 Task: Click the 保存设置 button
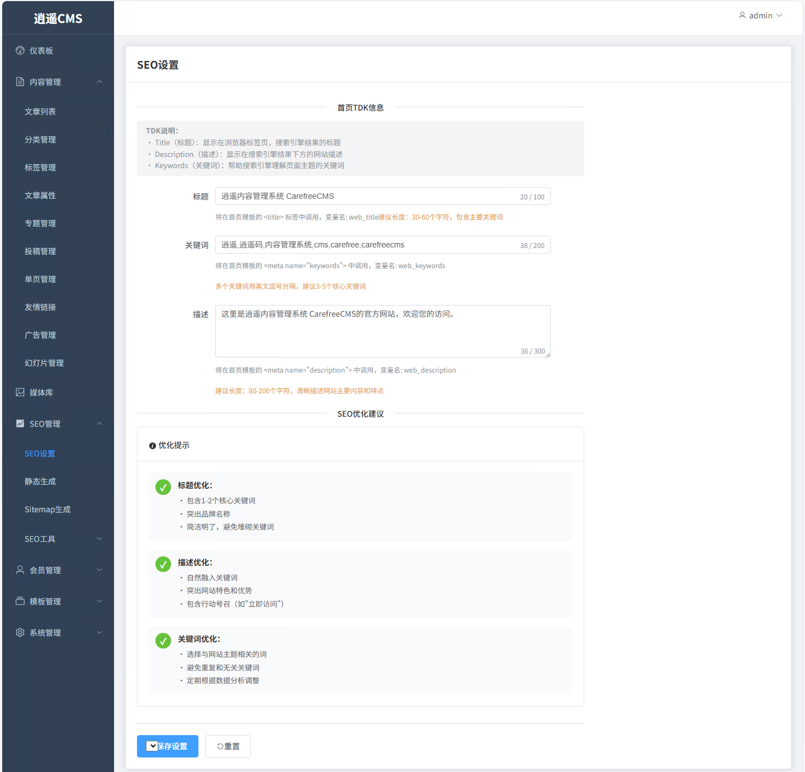click(x=168, y=746)
